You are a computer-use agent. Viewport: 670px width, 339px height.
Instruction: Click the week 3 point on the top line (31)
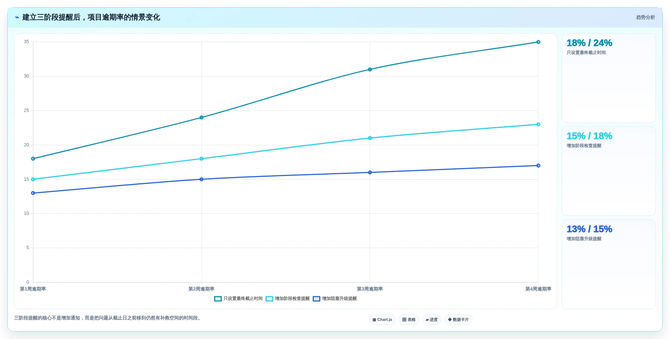(370, 70)
